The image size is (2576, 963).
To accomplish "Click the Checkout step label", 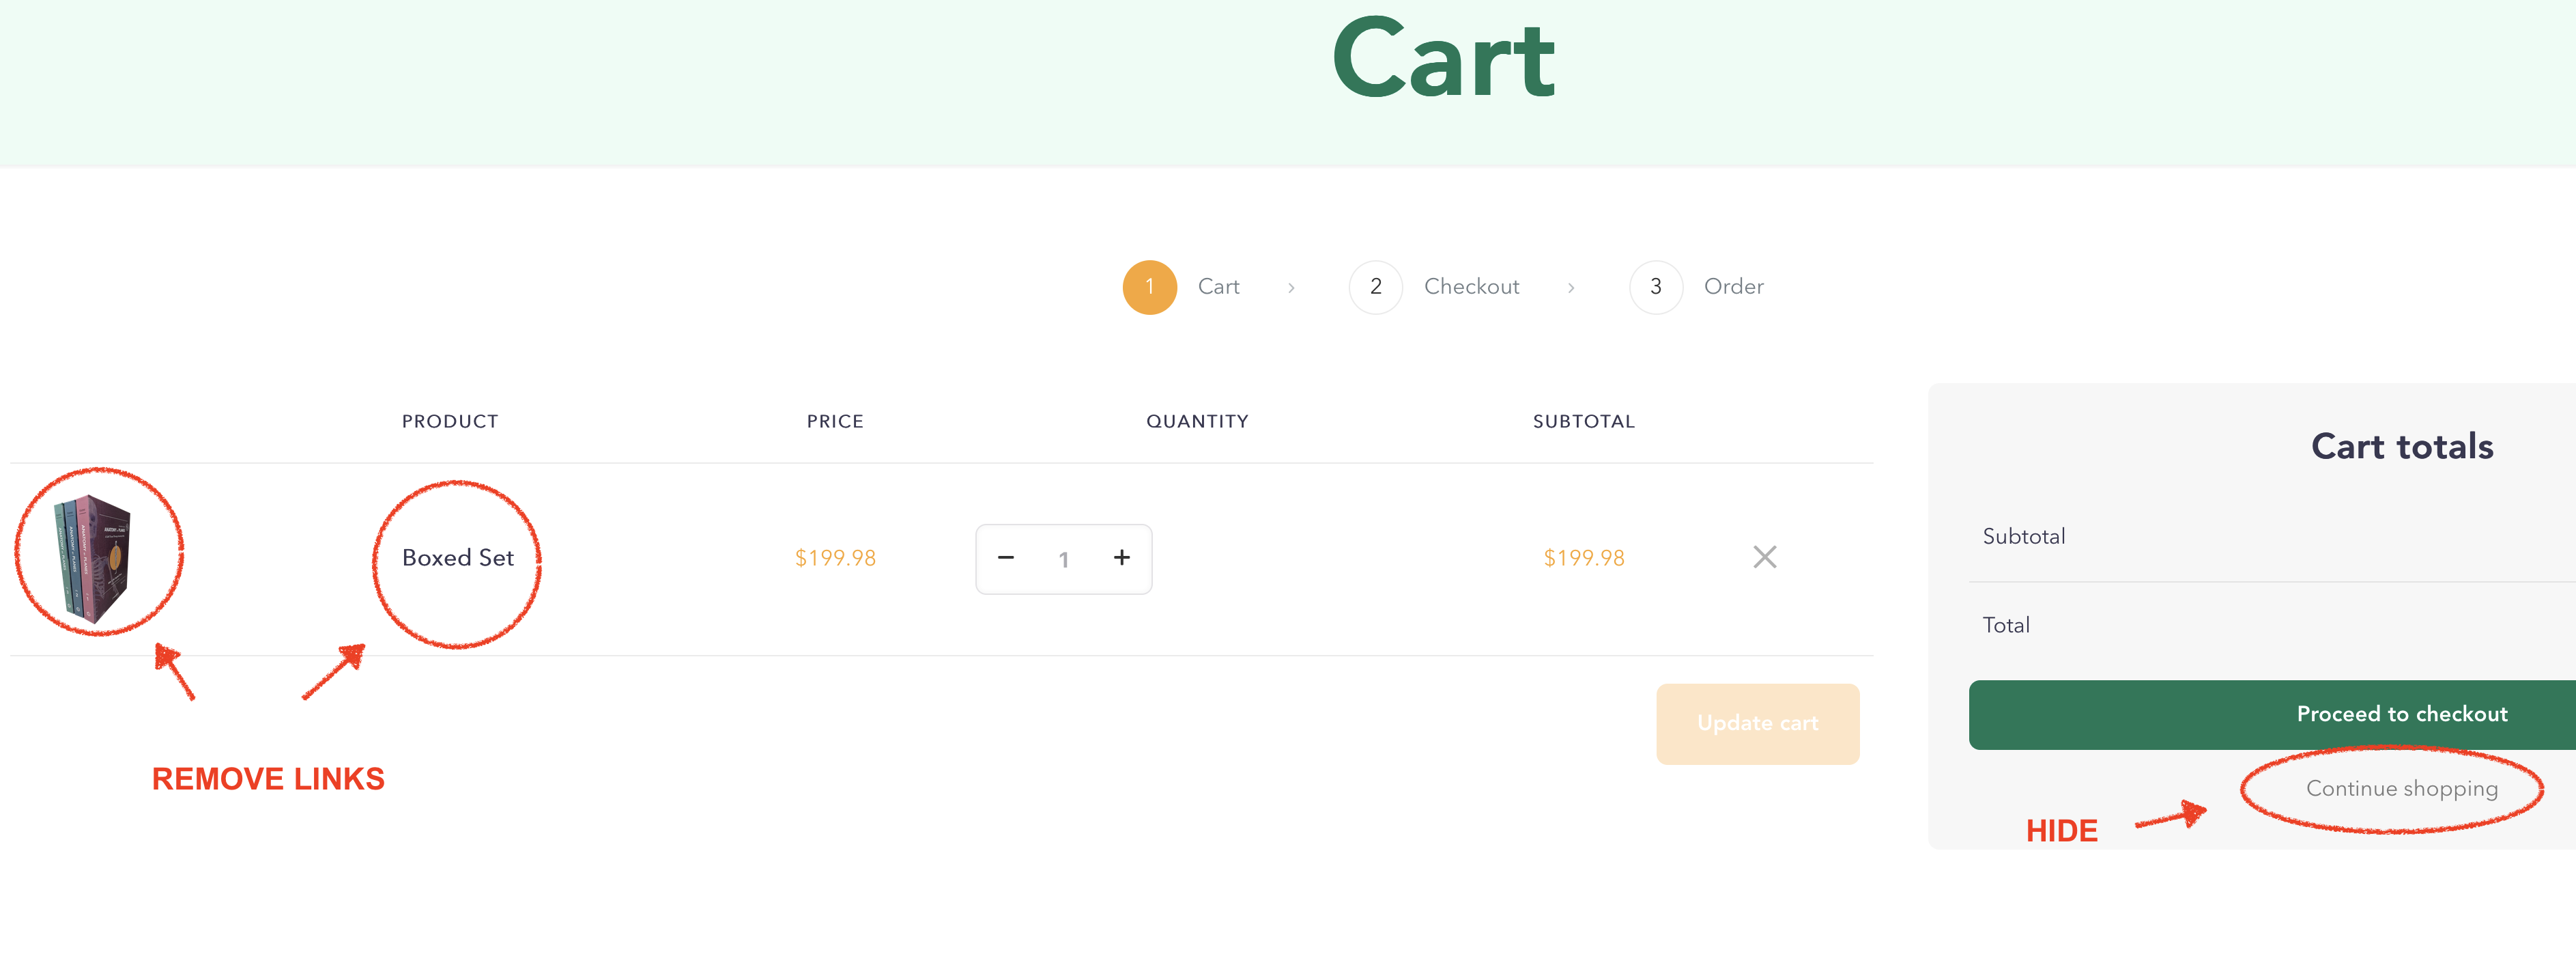I will pos(1471,286).
